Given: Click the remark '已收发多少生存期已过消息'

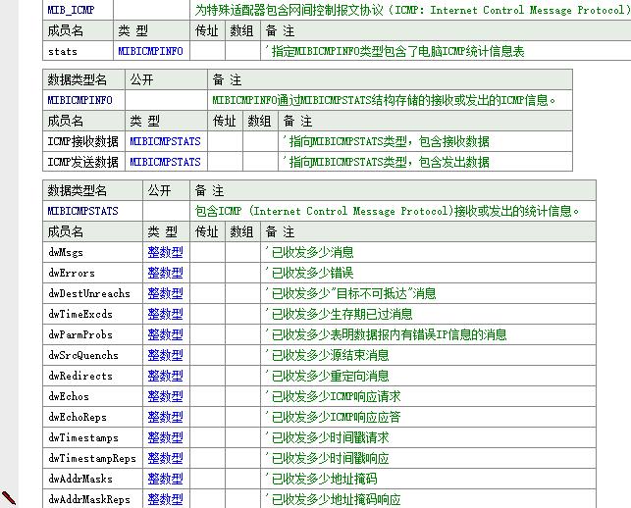Looking at the screenshot, I should 339,314.
